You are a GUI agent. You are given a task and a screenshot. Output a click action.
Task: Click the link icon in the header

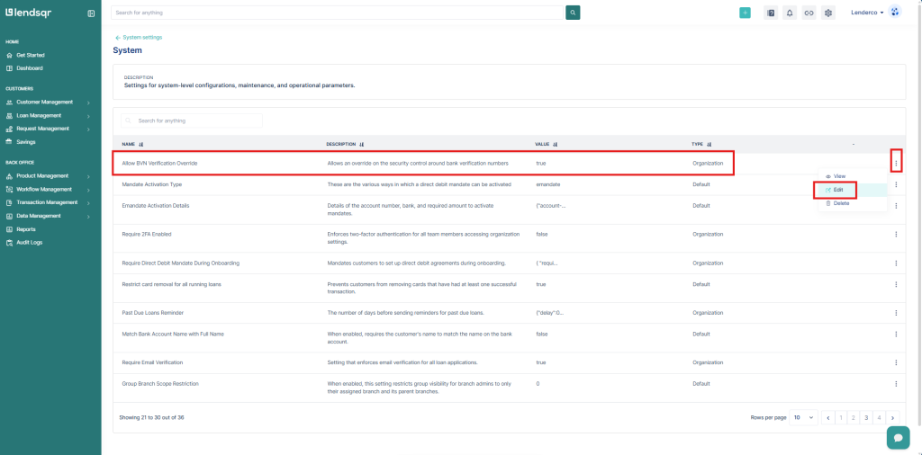tap(809, 13)
